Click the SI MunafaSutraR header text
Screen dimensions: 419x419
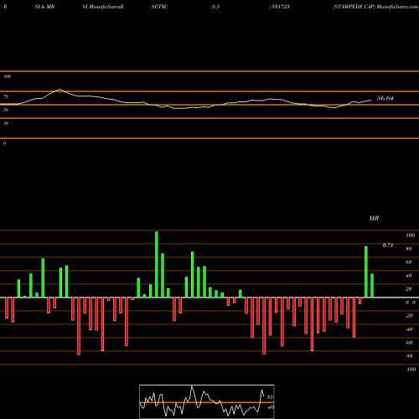click(x=103, y=7)
